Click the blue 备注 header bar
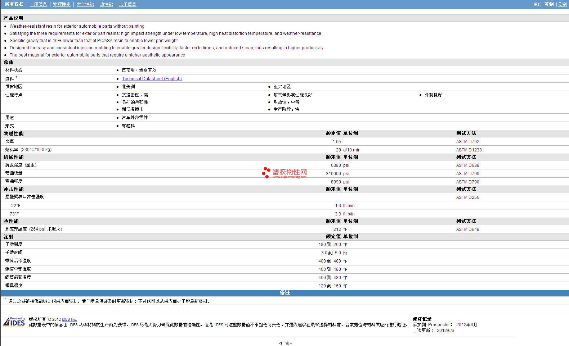569x346 pixels. tap(284, 293)
